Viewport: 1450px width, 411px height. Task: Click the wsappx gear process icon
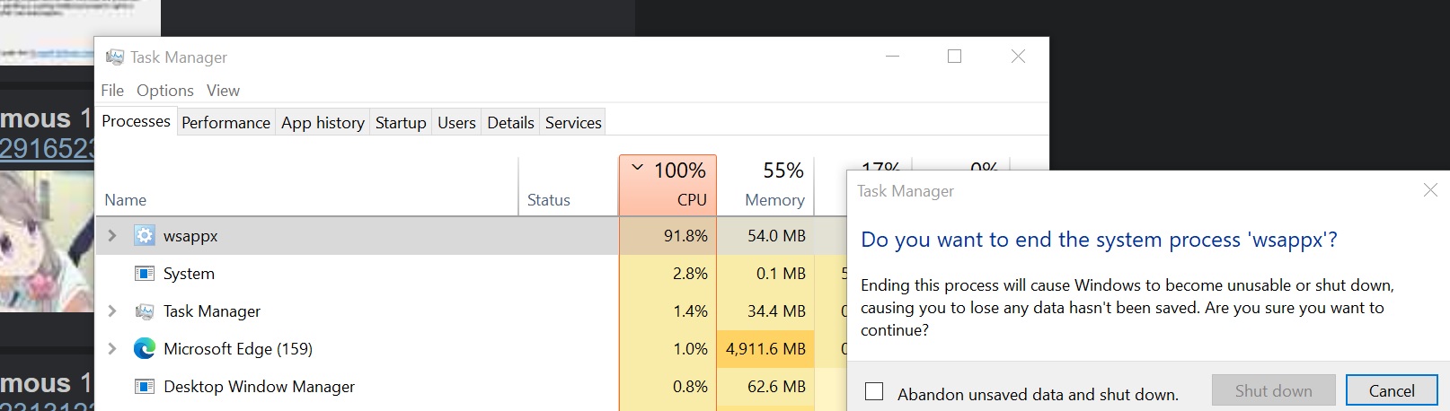pos(144,236)
